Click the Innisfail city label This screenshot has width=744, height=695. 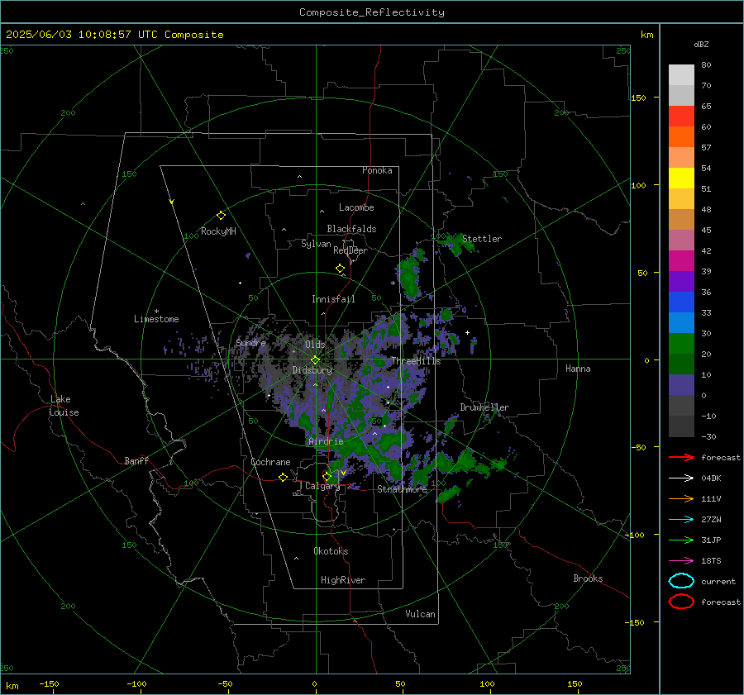[333, 299]
